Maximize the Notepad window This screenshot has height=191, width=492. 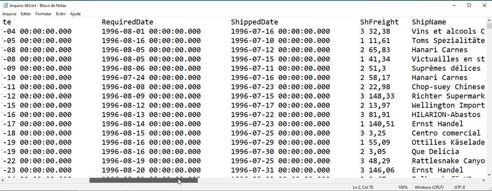click(x=469, y=5)
